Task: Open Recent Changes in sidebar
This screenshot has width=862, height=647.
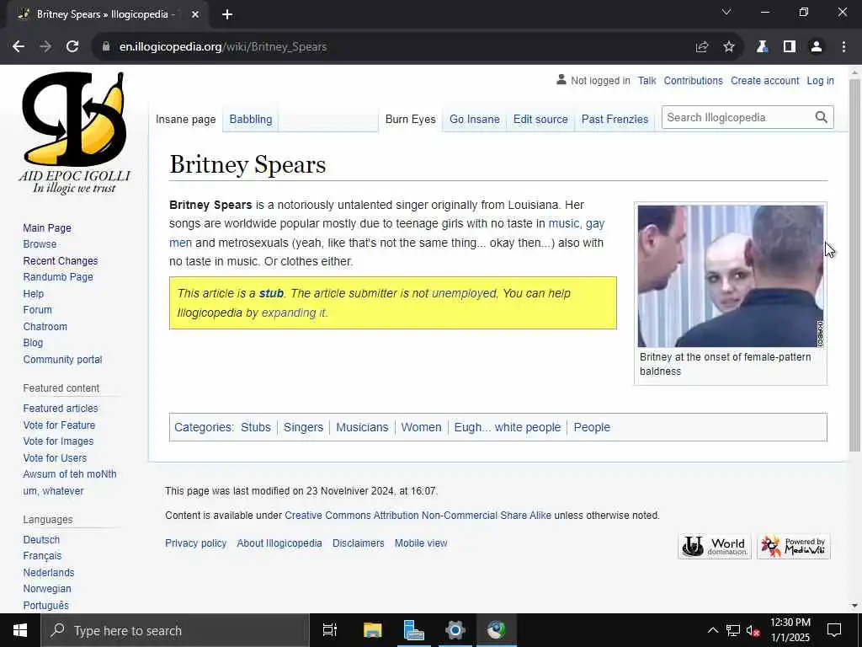Action: pos(61,261)
